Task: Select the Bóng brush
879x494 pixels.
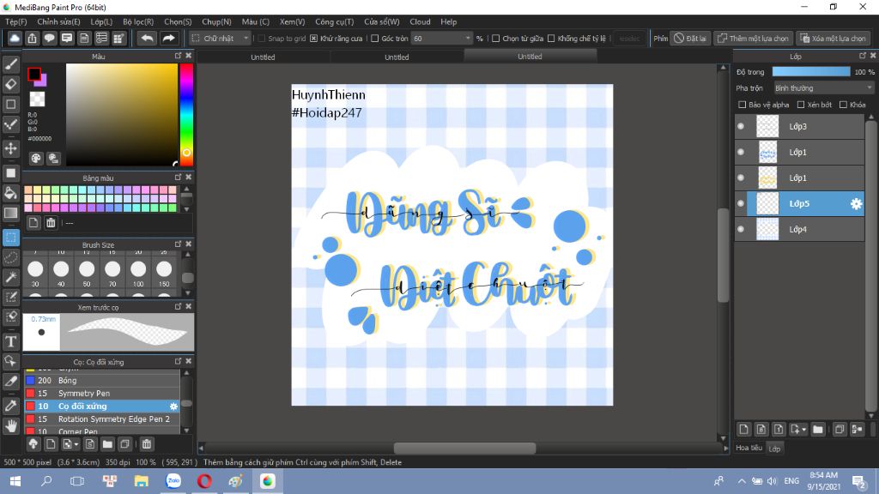Action: (102, 380)
